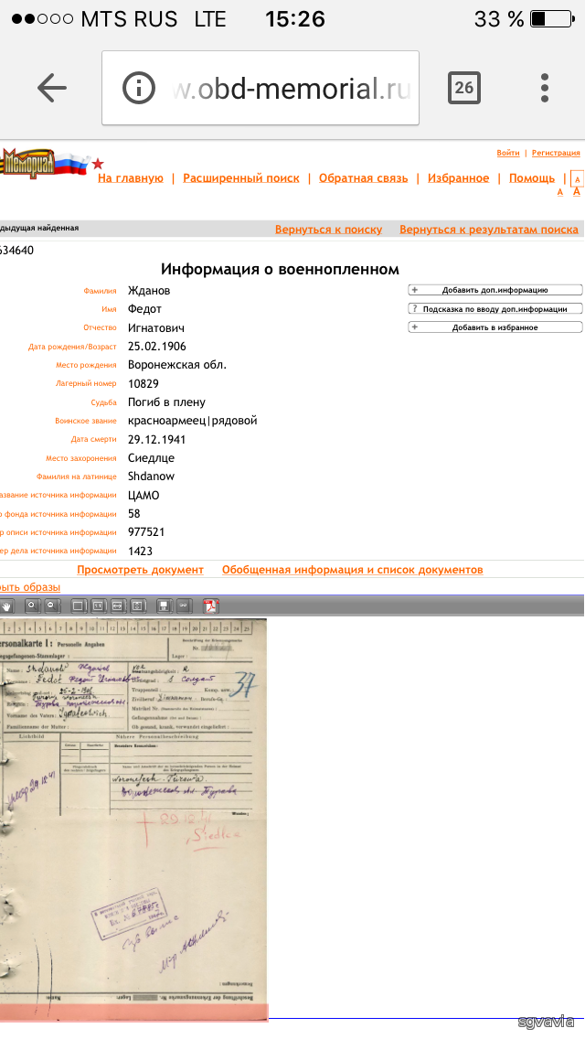Zoom in on the document image
This screenshot has height=1039, width=585.
tap(33, 605)
